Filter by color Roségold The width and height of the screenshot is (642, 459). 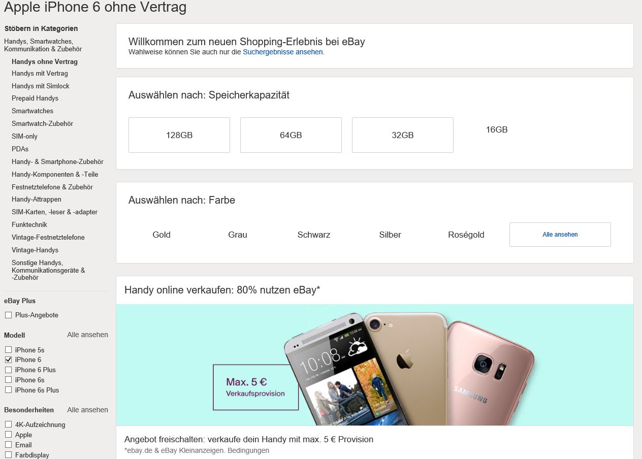click(466, 235)
